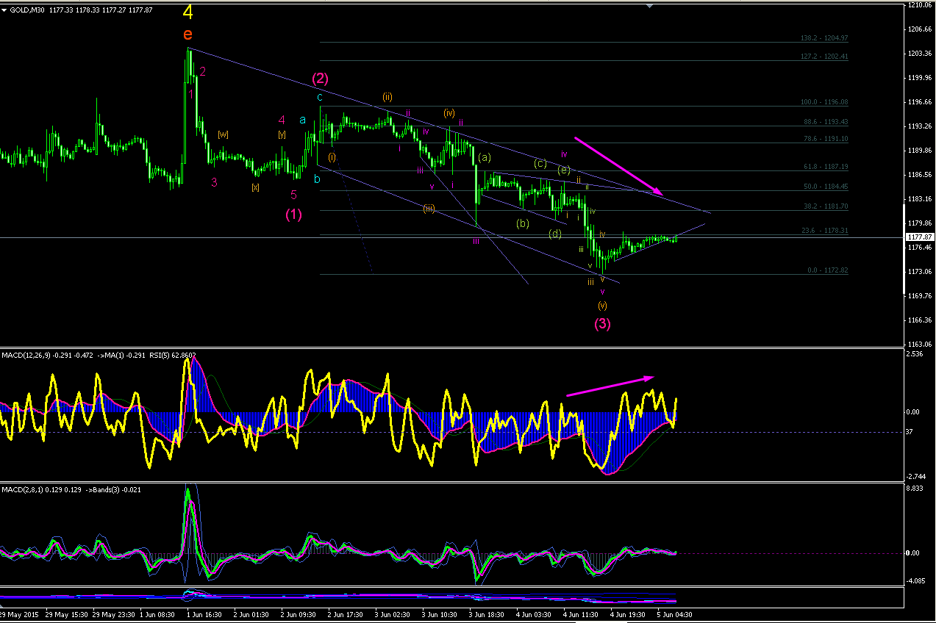This screenshot has height=623, width=936.
Task: Click the time axis label 3 Jun 10:30
Action: tap(438, 615)
